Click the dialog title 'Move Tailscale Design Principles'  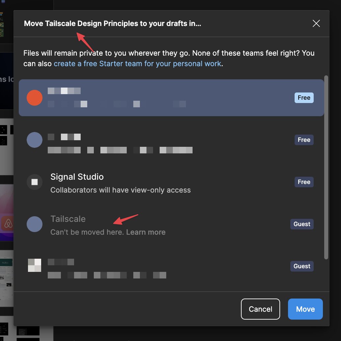click(x=113, y=23)
